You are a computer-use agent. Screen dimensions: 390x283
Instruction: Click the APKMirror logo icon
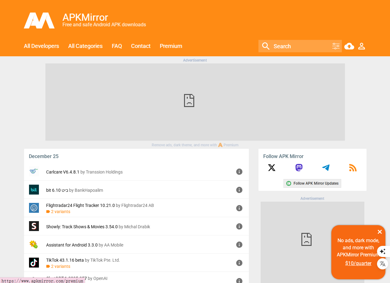pos(39,21)
